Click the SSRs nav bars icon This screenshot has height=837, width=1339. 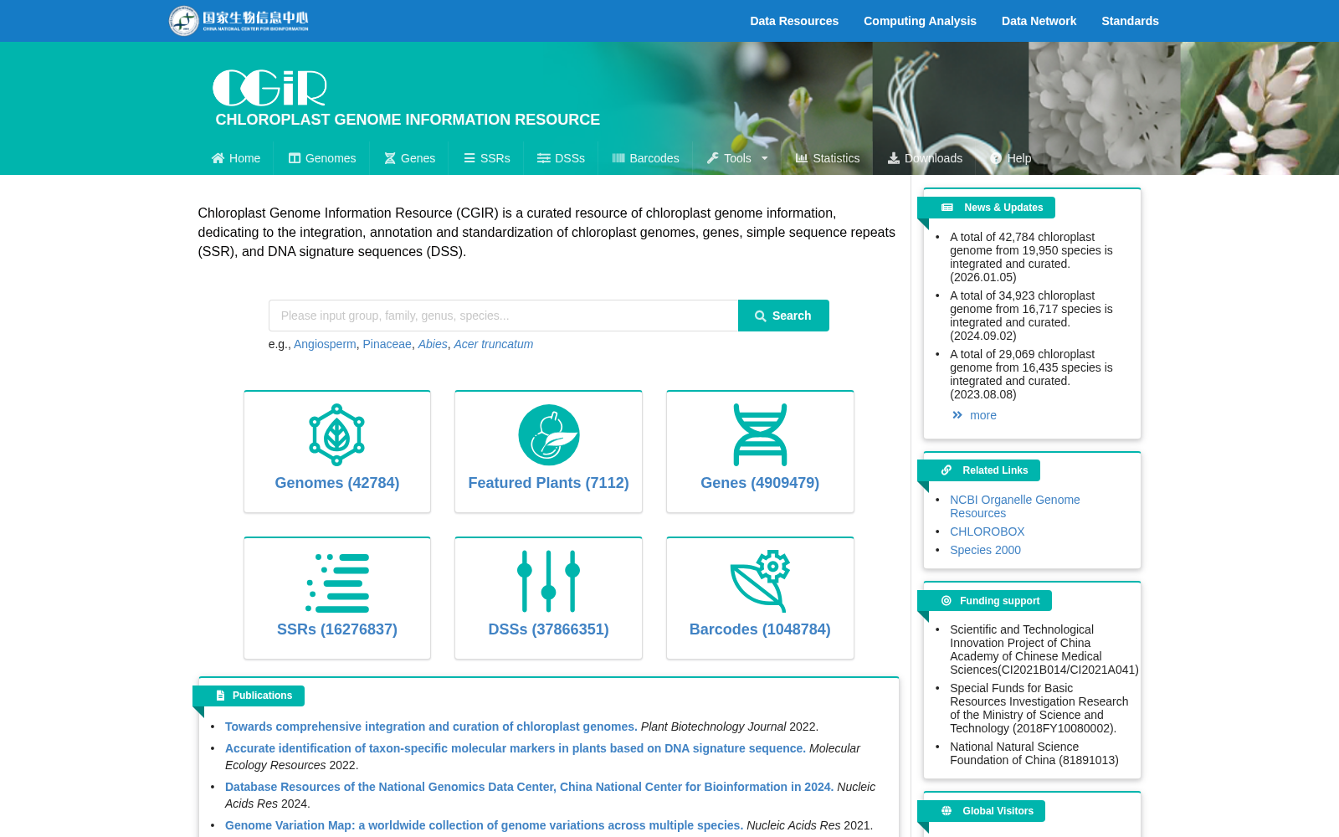pyautogui.click(x=469, y=158)
